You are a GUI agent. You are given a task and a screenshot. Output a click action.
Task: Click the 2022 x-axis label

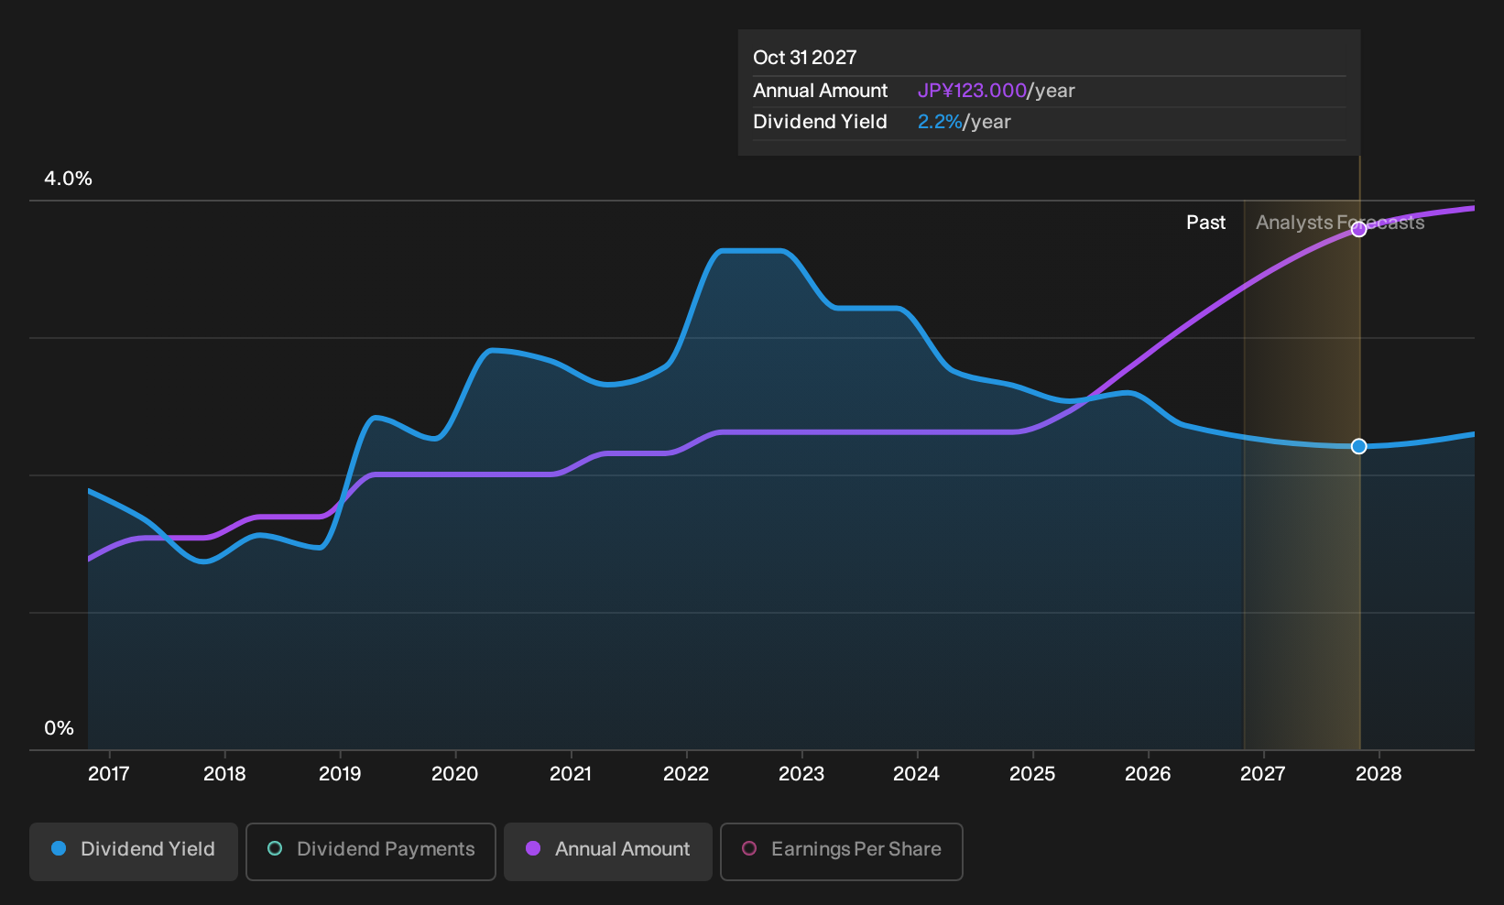[686, 774]
